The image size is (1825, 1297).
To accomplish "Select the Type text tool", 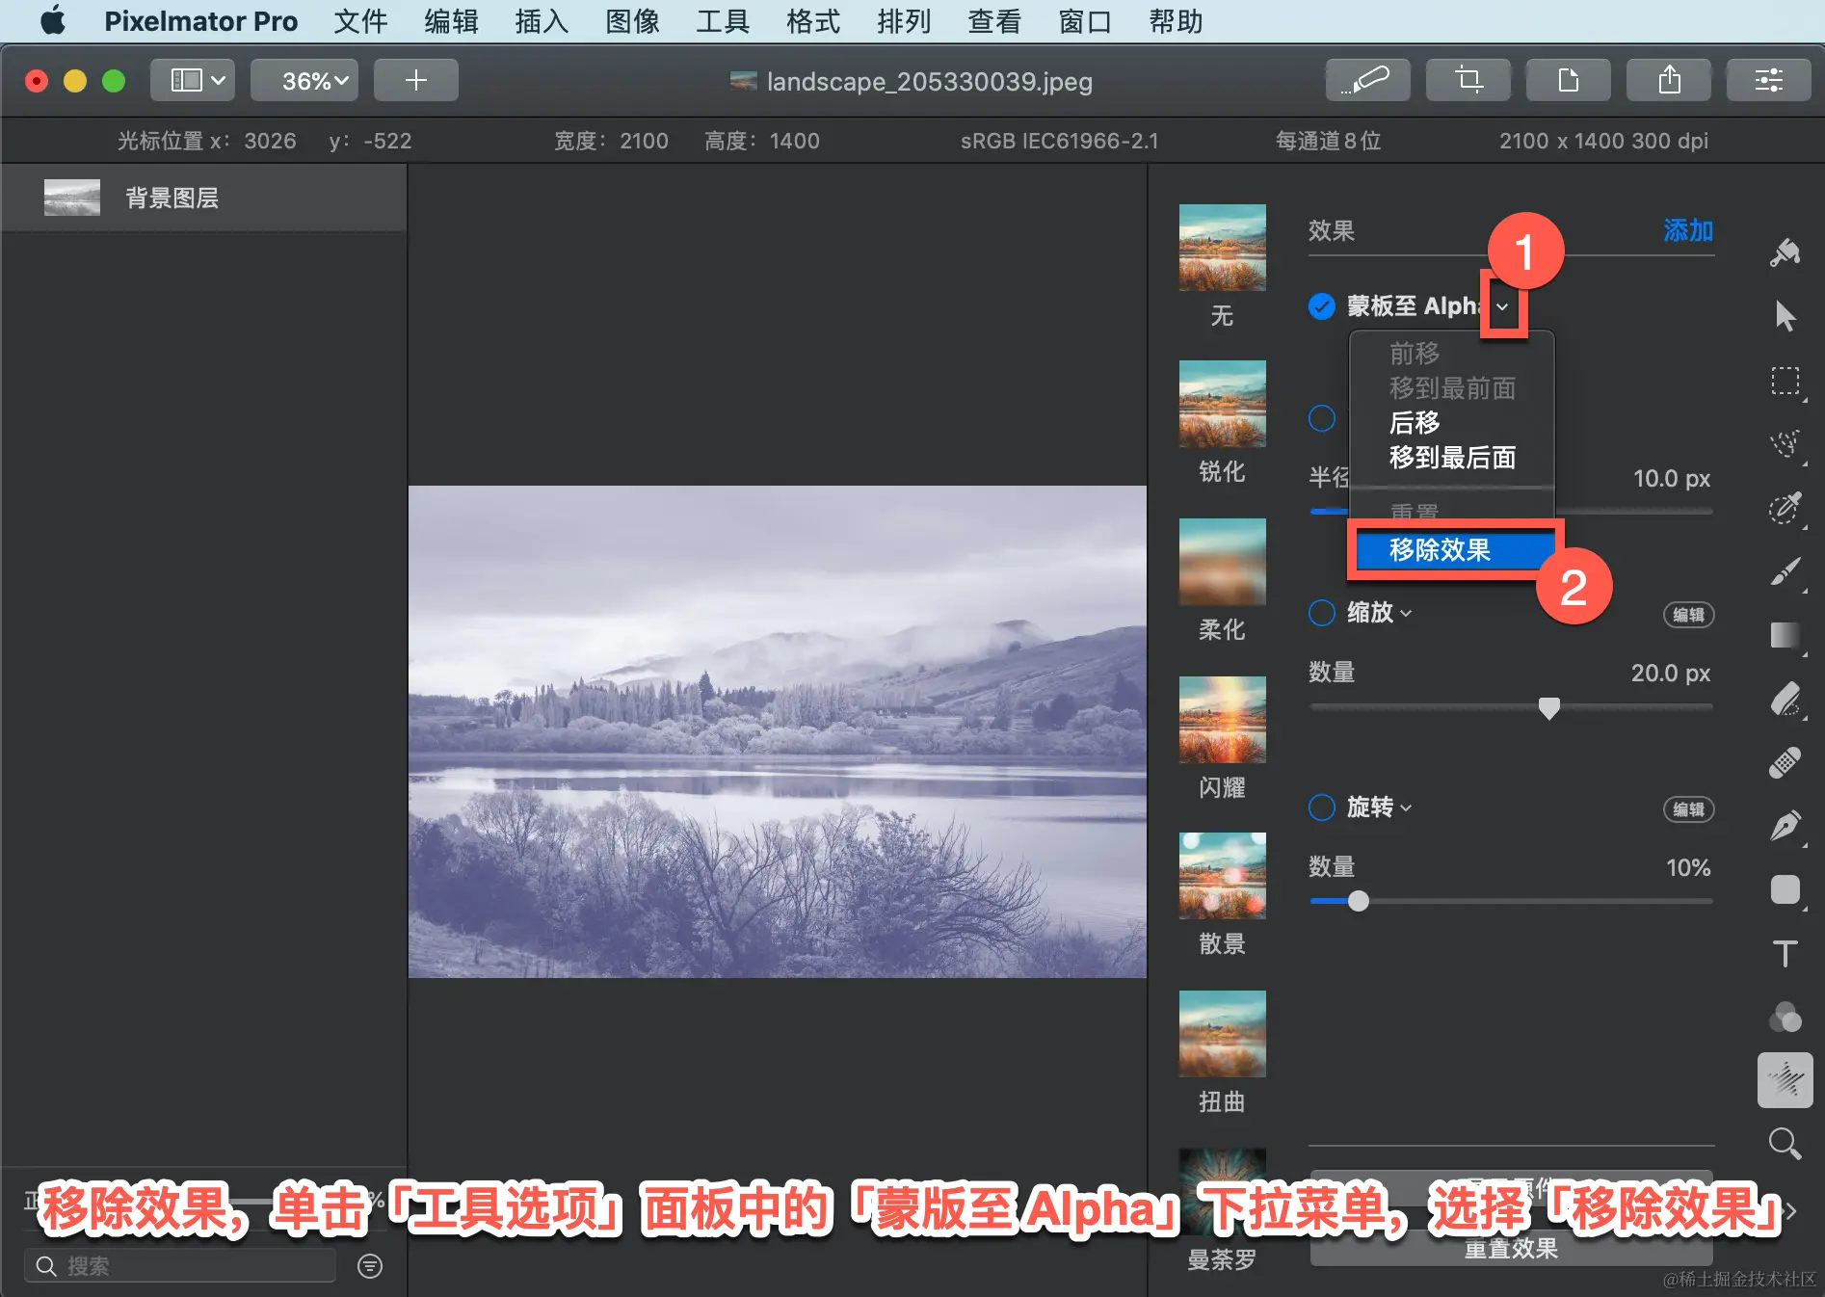I will pyautogui.click(x=1785, y=953).
